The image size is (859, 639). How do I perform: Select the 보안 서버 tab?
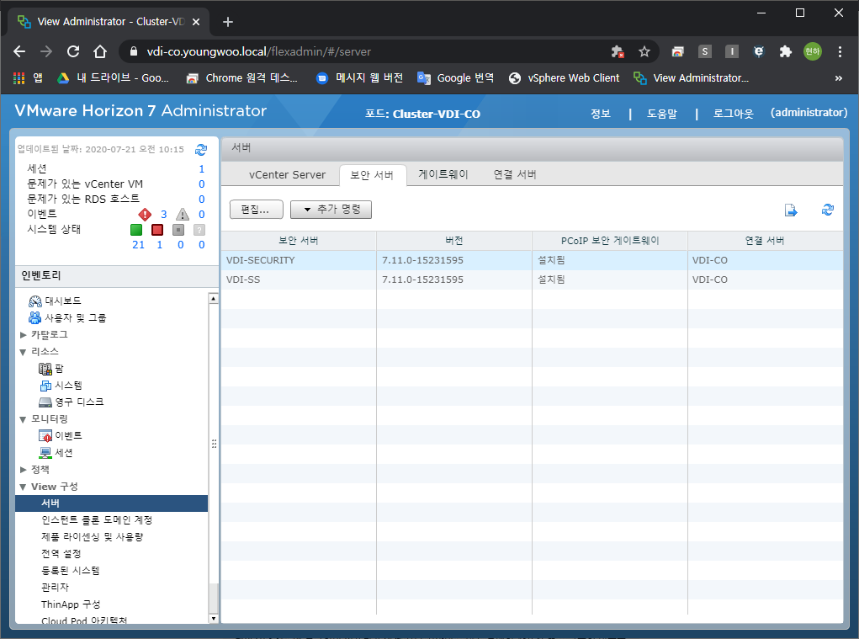pos(373,175)
